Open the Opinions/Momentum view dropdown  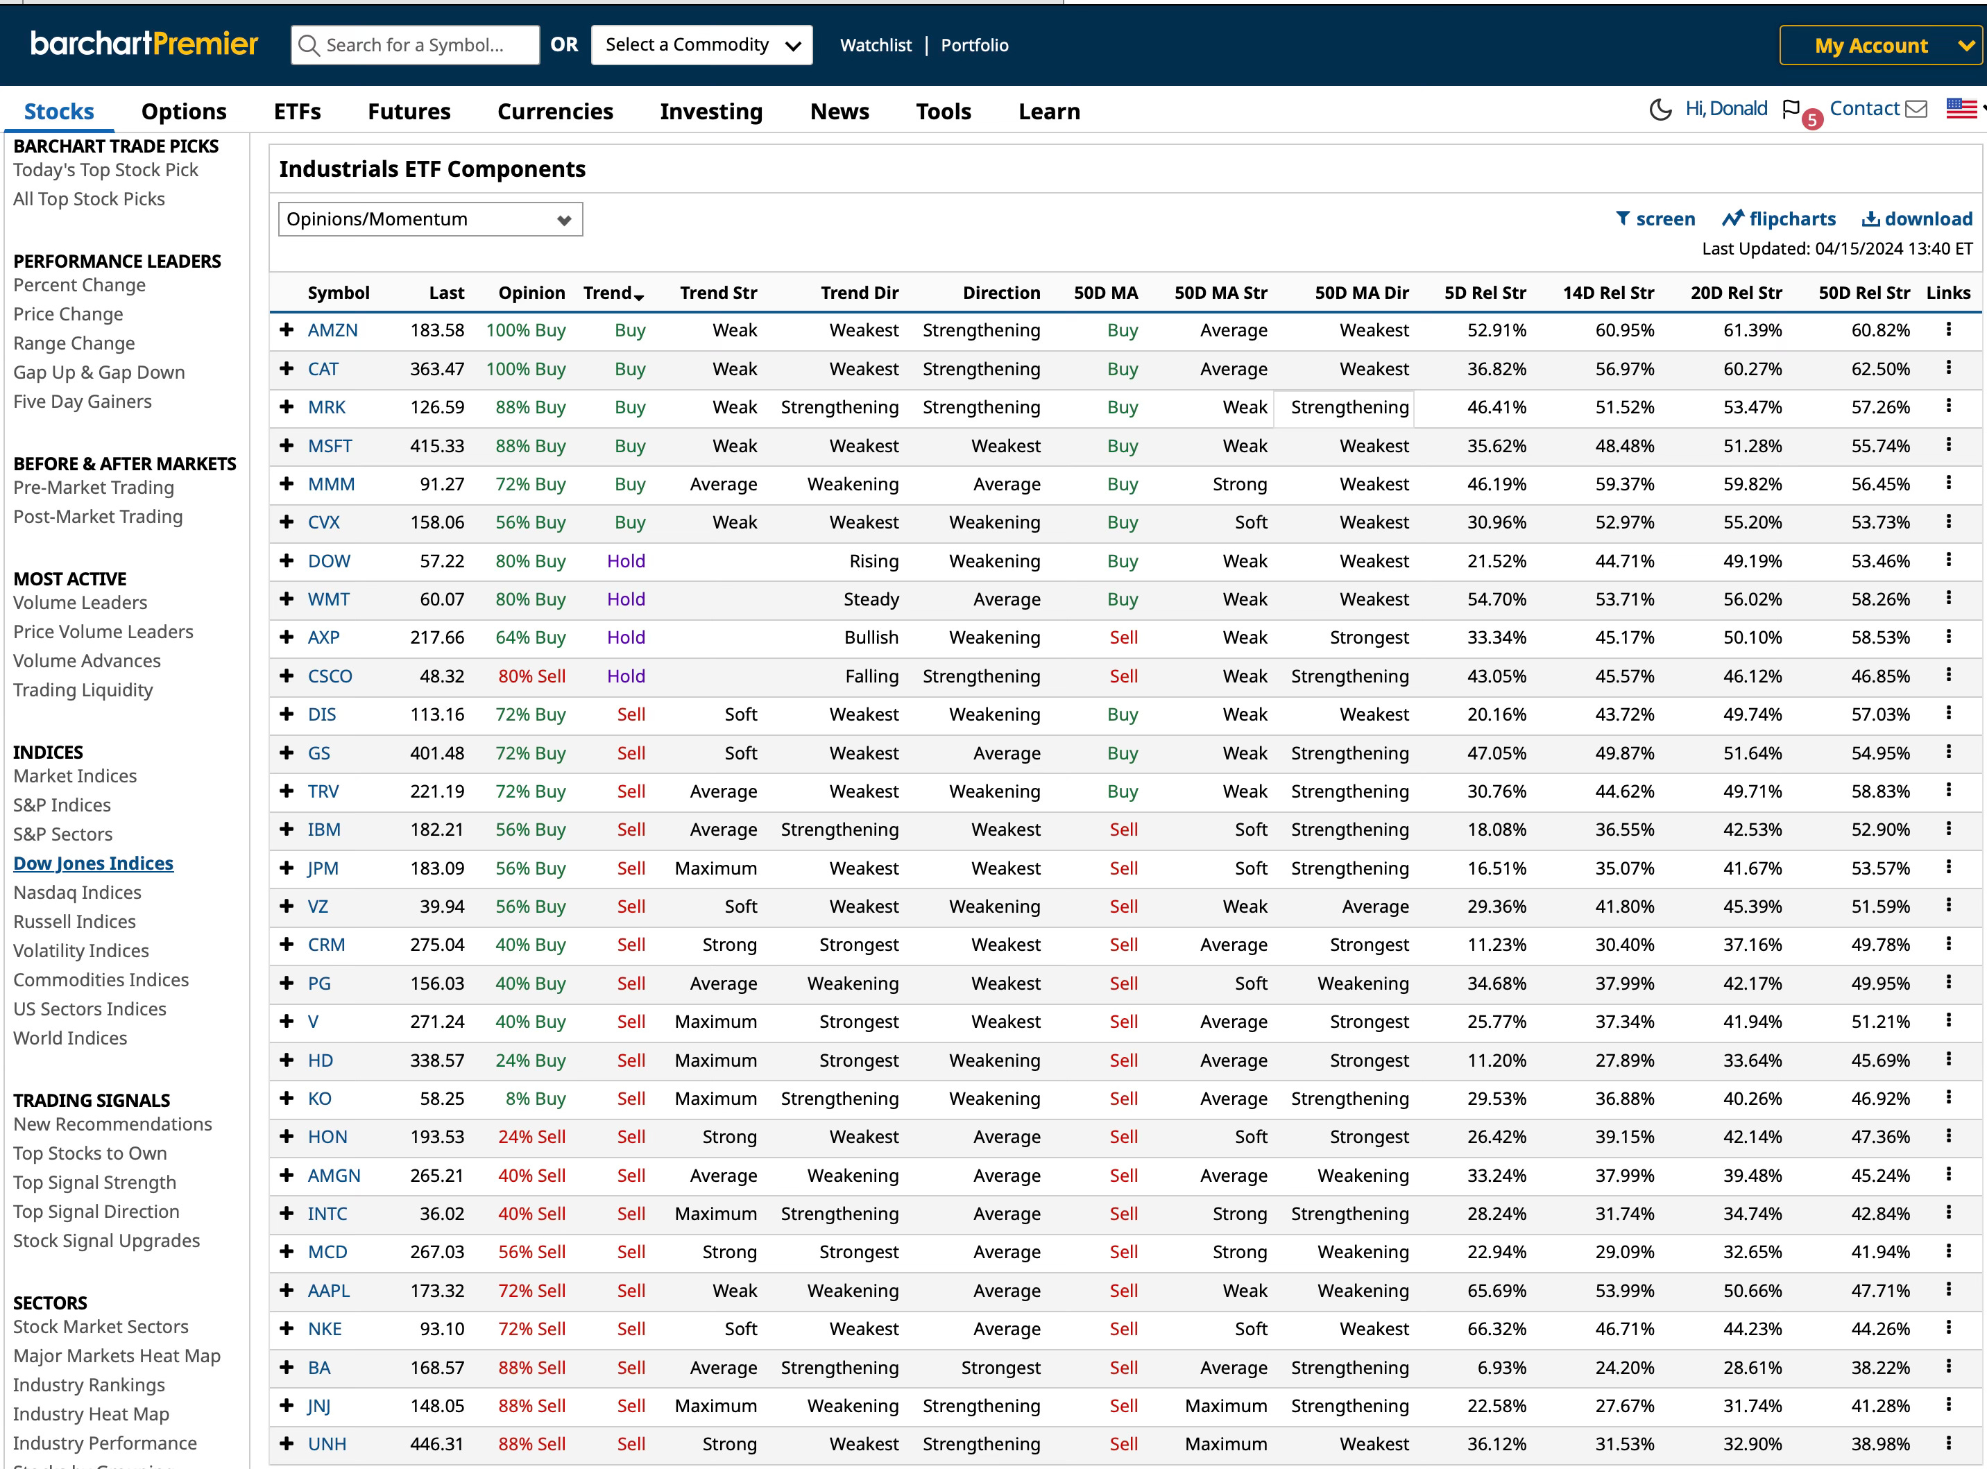(430, 220)
